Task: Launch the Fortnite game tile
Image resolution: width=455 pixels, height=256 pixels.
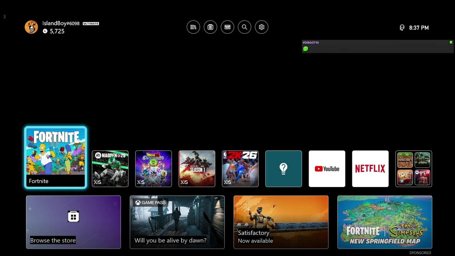Action: tap(55, 157)
